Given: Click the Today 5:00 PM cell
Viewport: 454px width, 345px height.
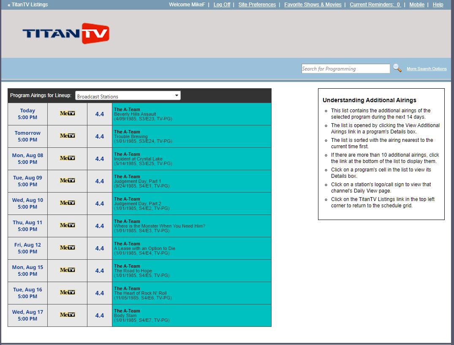Looking at the screenshot, I should click(x=27, y=114).
